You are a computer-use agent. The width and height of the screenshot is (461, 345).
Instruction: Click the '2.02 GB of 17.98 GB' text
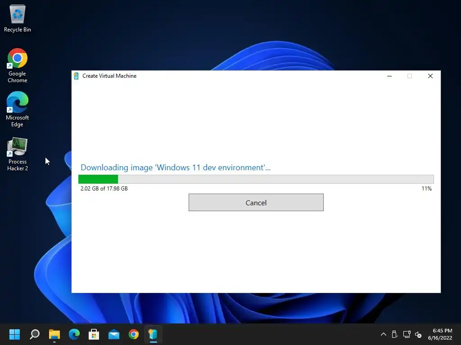(x=104, y=188)
